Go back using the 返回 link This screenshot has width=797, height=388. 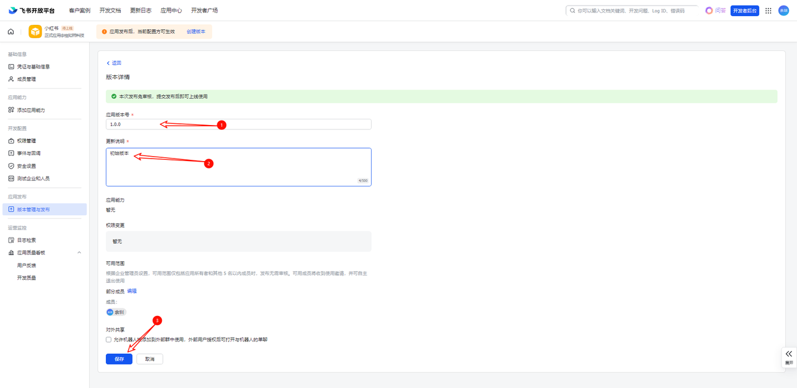(x=113, y=63)
